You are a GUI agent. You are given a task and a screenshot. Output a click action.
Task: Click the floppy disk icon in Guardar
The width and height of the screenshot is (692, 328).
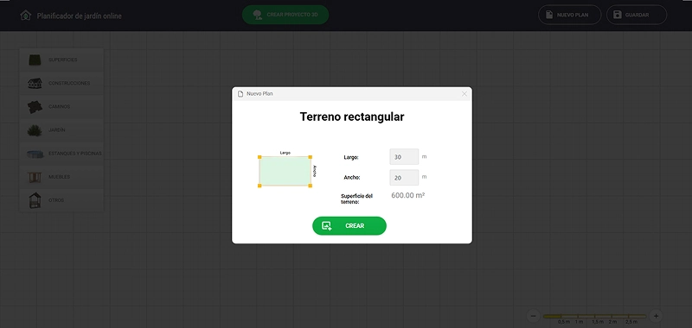tap(617, 15)
